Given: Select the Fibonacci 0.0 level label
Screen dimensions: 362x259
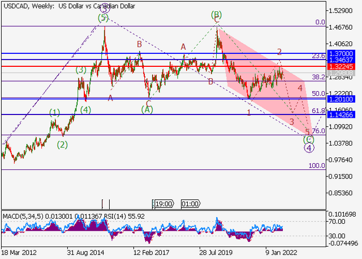Looking at the screenshot, I should coord(320,22).
